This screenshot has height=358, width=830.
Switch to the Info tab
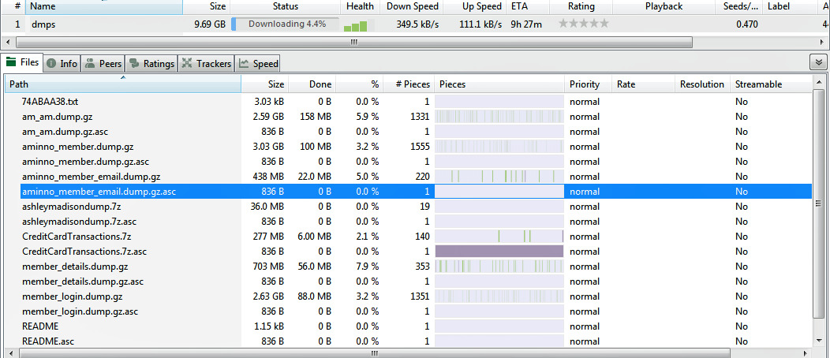[62, 63]
